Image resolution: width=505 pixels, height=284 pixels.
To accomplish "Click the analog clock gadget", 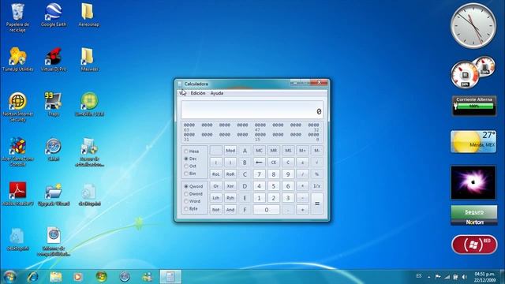I will click(473, 26).
